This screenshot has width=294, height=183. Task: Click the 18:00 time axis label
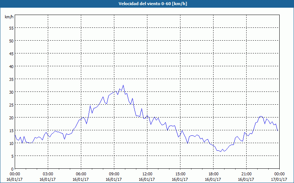click(x=213, y=174)
